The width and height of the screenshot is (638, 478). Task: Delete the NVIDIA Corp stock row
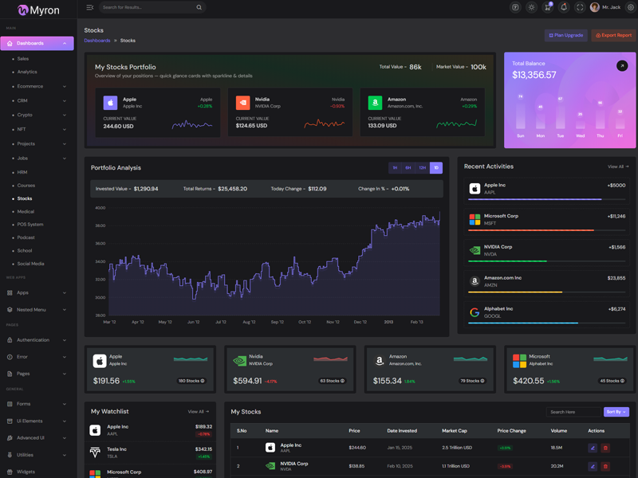[605, 466]
